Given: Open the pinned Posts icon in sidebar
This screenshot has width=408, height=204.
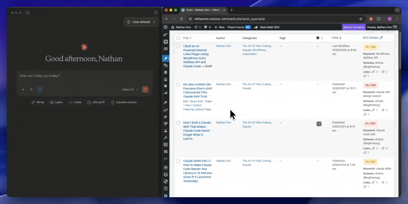Looking at the screenshot, I should tap(166, 58).
